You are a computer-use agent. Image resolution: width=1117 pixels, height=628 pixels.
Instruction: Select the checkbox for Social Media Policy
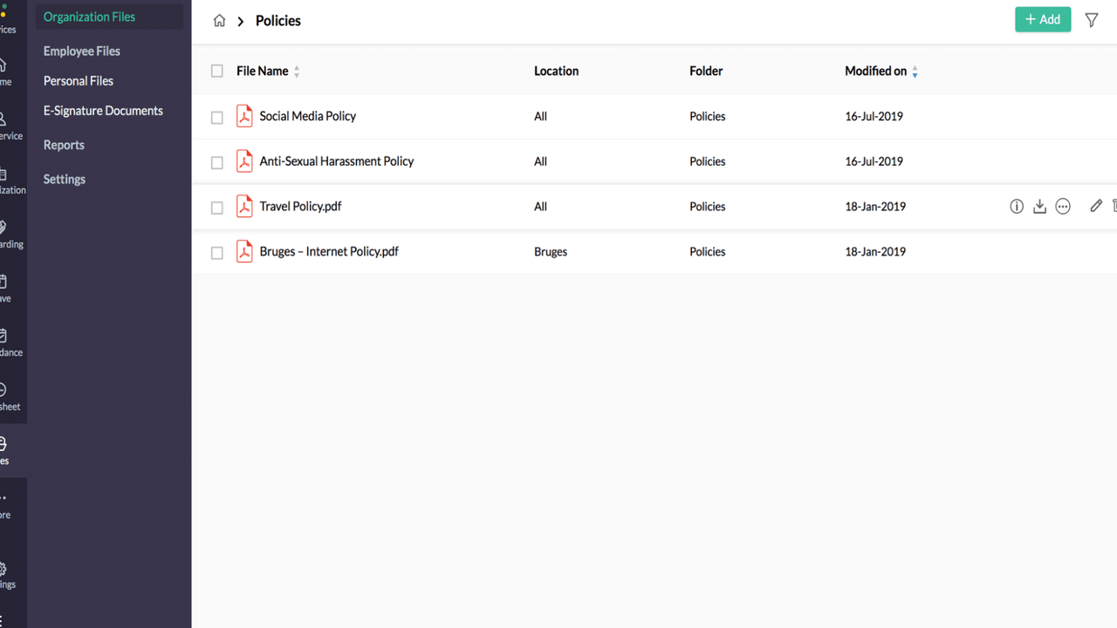coord(216,116)
